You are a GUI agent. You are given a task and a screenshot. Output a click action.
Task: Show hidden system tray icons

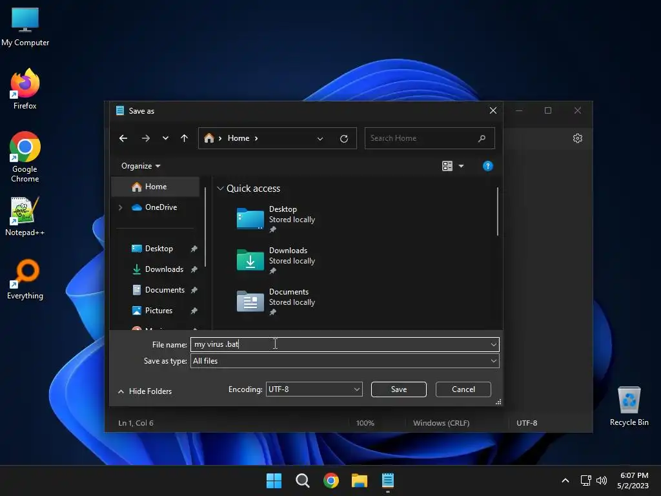pos(565,480)
